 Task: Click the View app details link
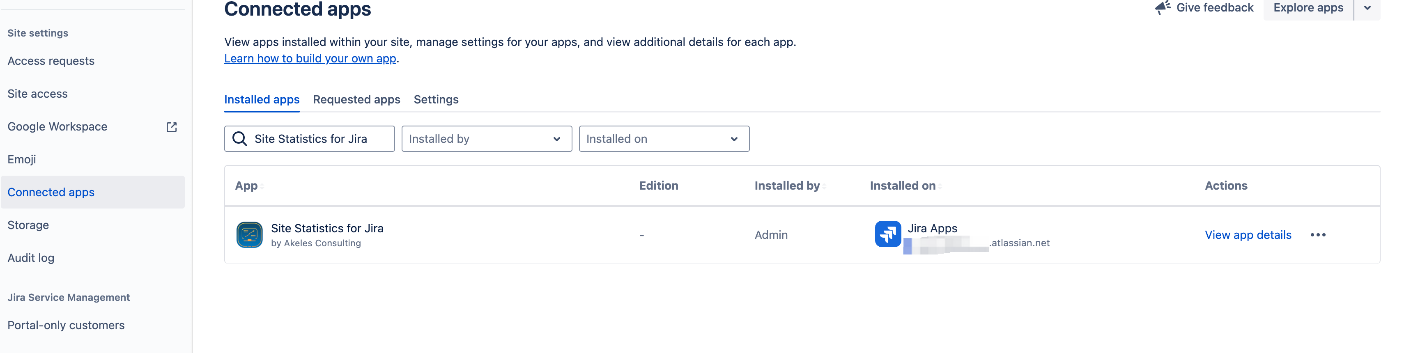click(1248, 235)
